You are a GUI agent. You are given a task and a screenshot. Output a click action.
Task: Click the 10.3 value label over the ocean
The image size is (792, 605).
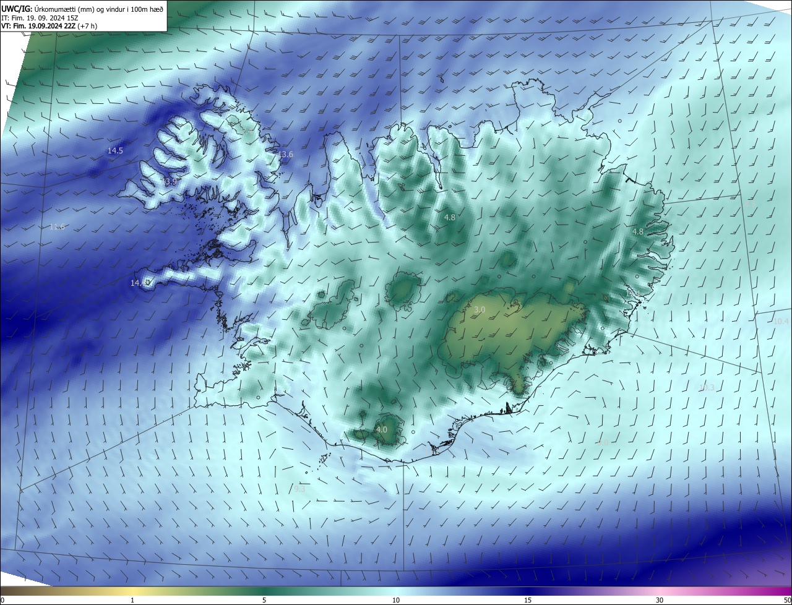click(x=707, y=388)
